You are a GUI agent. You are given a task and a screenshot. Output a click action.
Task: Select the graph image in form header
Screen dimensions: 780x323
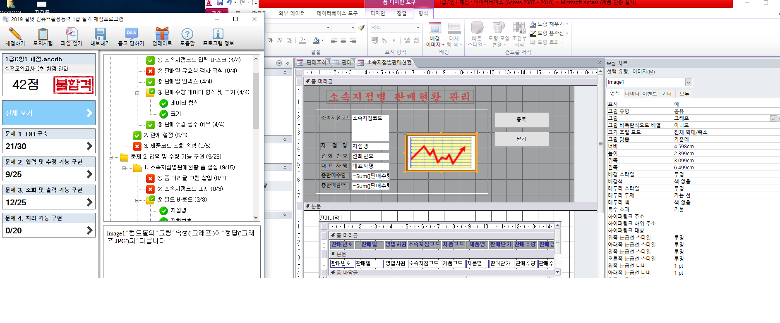[x=441, y=153]
